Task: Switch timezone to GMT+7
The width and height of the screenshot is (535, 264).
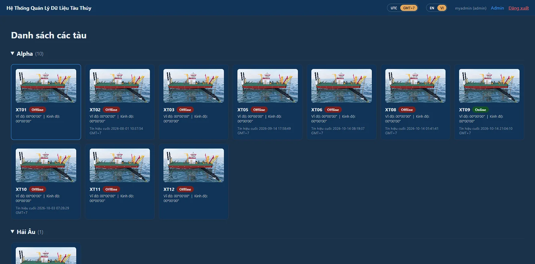Action: pyautogui.click(x=409, y=8)
